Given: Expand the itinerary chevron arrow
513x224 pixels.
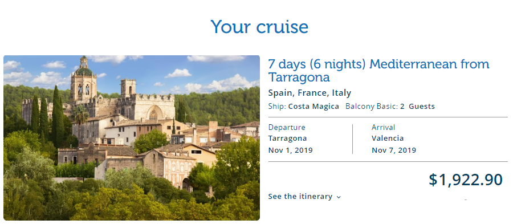Looking at the screenshot, I should 339,197.
